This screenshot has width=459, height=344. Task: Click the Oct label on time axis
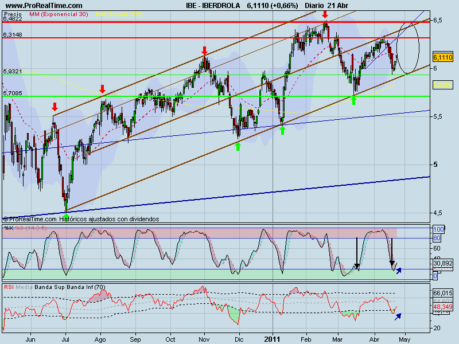170,339
